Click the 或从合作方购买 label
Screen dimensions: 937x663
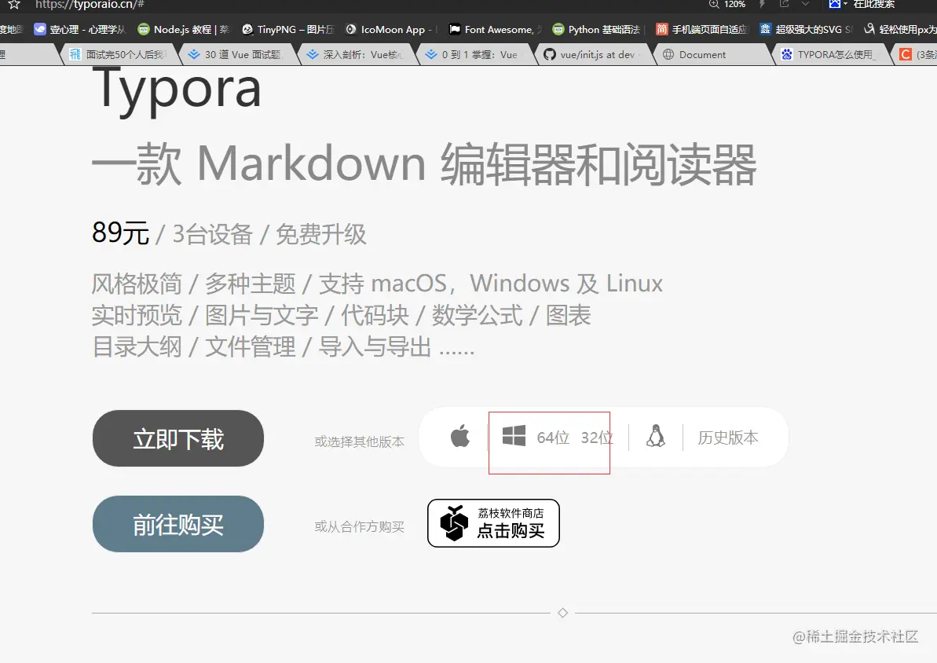[x=359, y=526]
